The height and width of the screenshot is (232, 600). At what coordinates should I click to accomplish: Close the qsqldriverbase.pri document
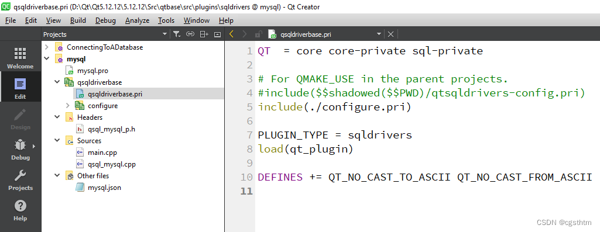(x=390, y=34)
